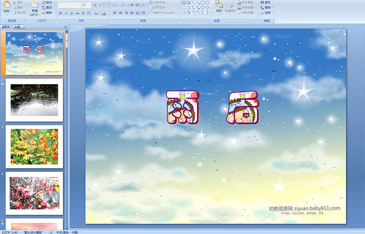This screenshot has width=365, height=234.
Task: Select slide 3 thumbnail with orange flowers
Action: point(34,146)
